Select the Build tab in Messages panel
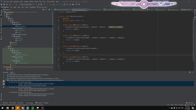Viewport: 196px width, 110px height. pos(12,72)
